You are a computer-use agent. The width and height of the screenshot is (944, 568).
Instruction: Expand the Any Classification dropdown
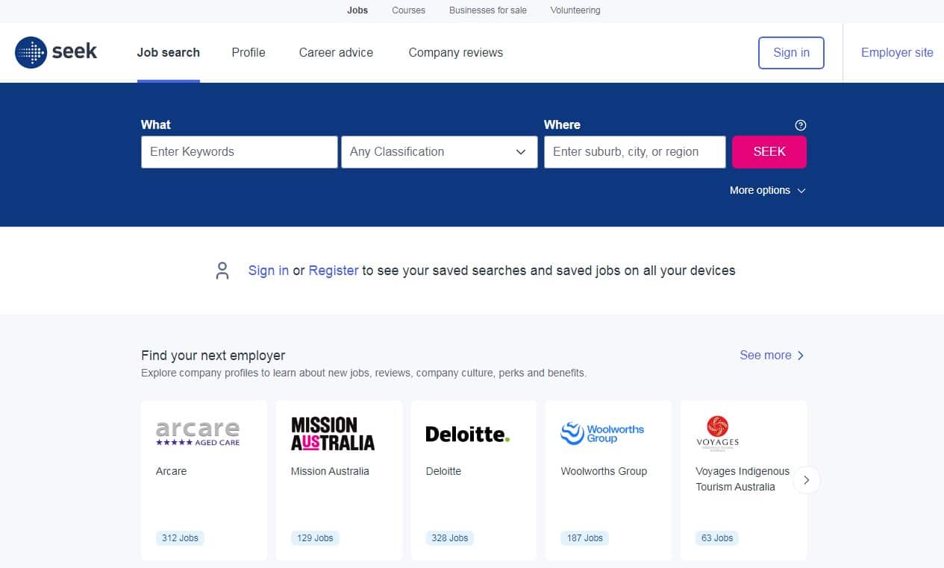pyautogui.click(x=440, y=152)
